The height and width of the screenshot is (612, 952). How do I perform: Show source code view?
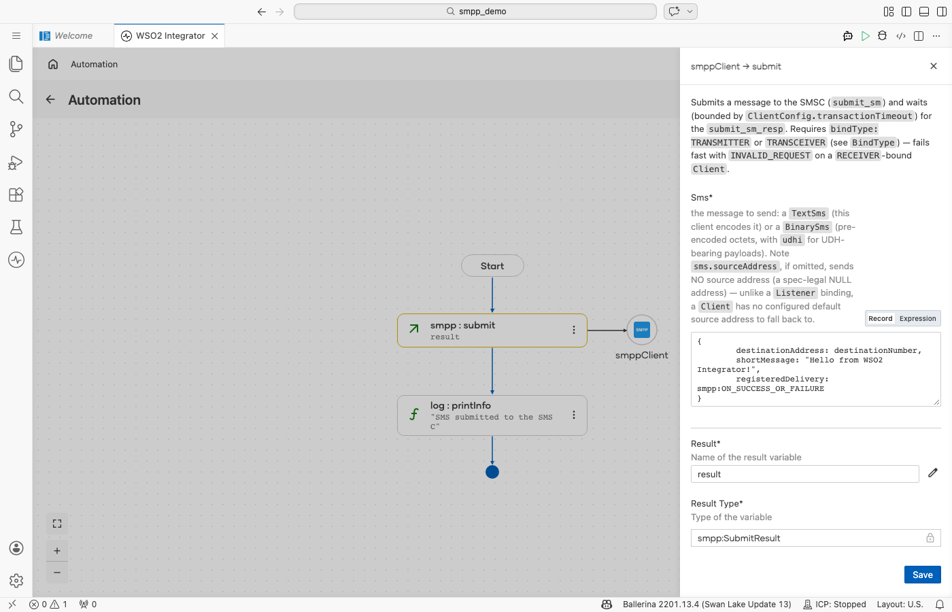click(901, 36)
